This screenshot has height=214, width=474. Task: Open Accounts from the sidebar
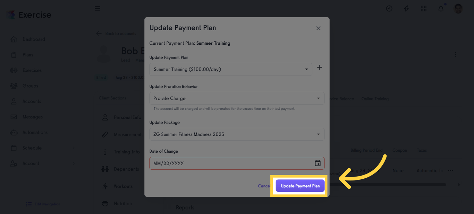[x=31, y=101]
